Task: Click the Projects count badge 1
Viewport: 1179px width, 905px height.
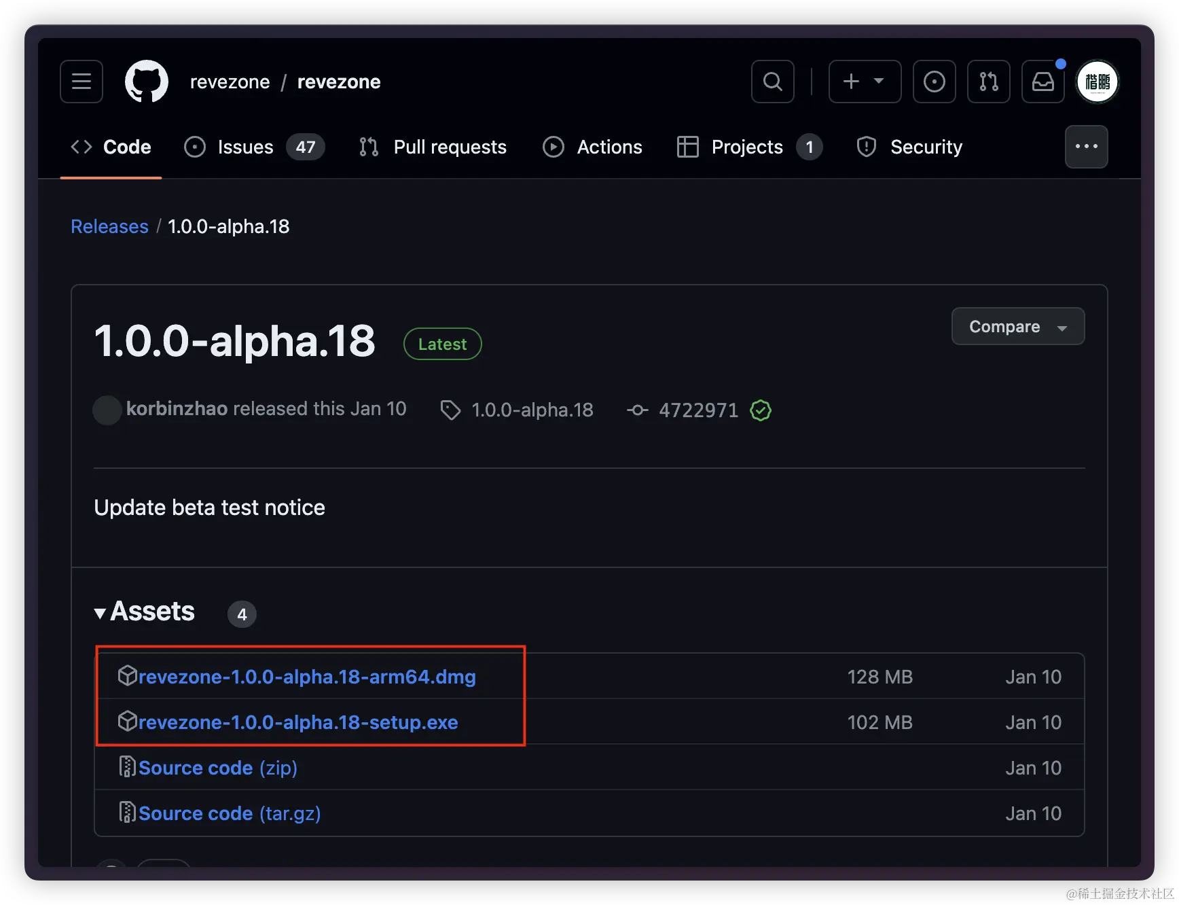Action: [x=810, y=147]
